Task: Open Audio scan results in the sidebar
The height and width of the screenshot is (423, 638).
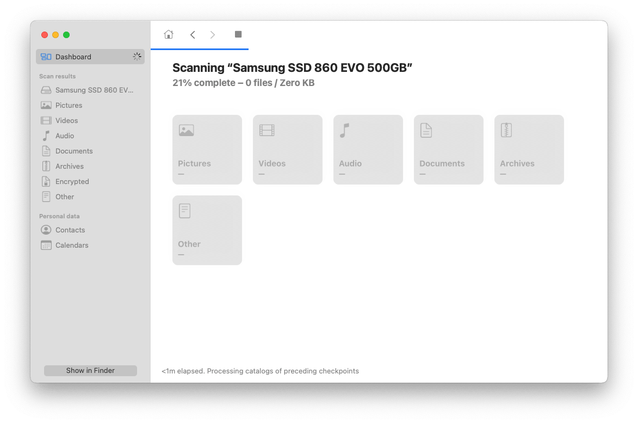Action: 90,136
